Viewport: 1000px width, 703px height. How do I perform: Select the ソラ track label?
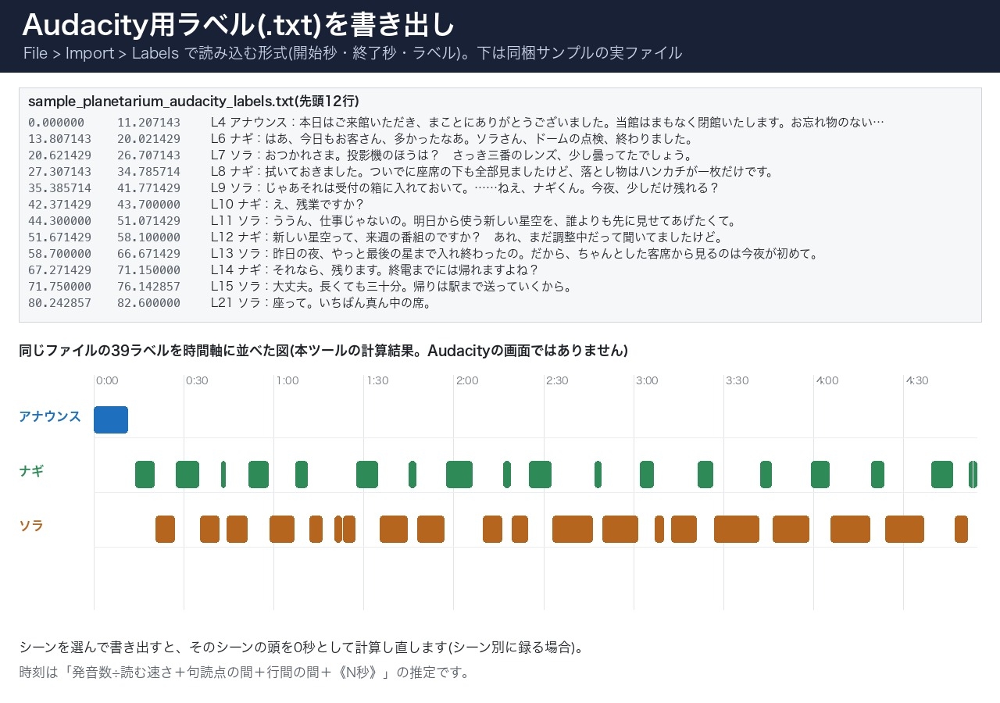[31, 526]
